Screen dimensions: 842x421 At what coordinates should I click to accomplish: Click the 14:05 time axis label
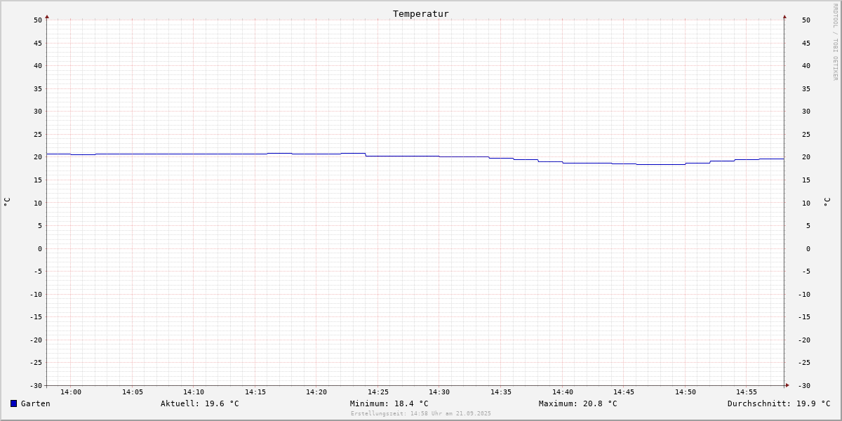coord(133,392)
